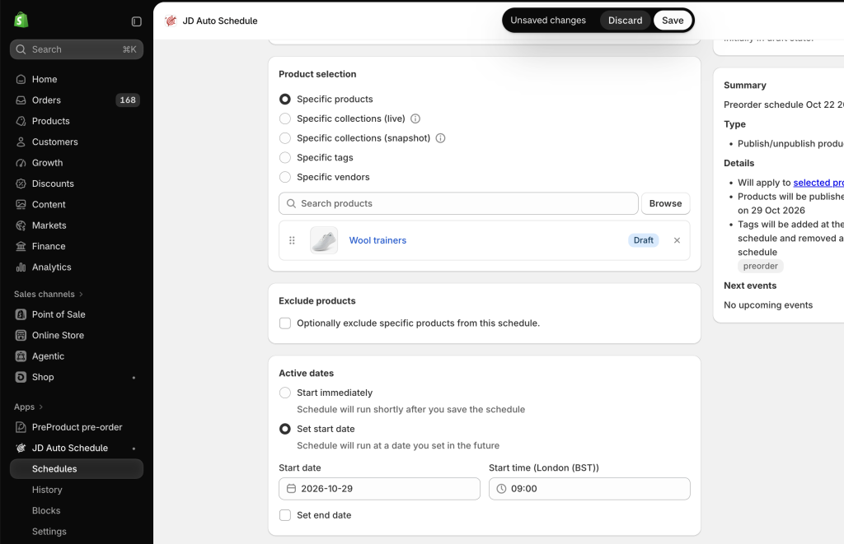844x544 pixels.
Task: Click the Orders 168 count badge
Action: [128, 100]
